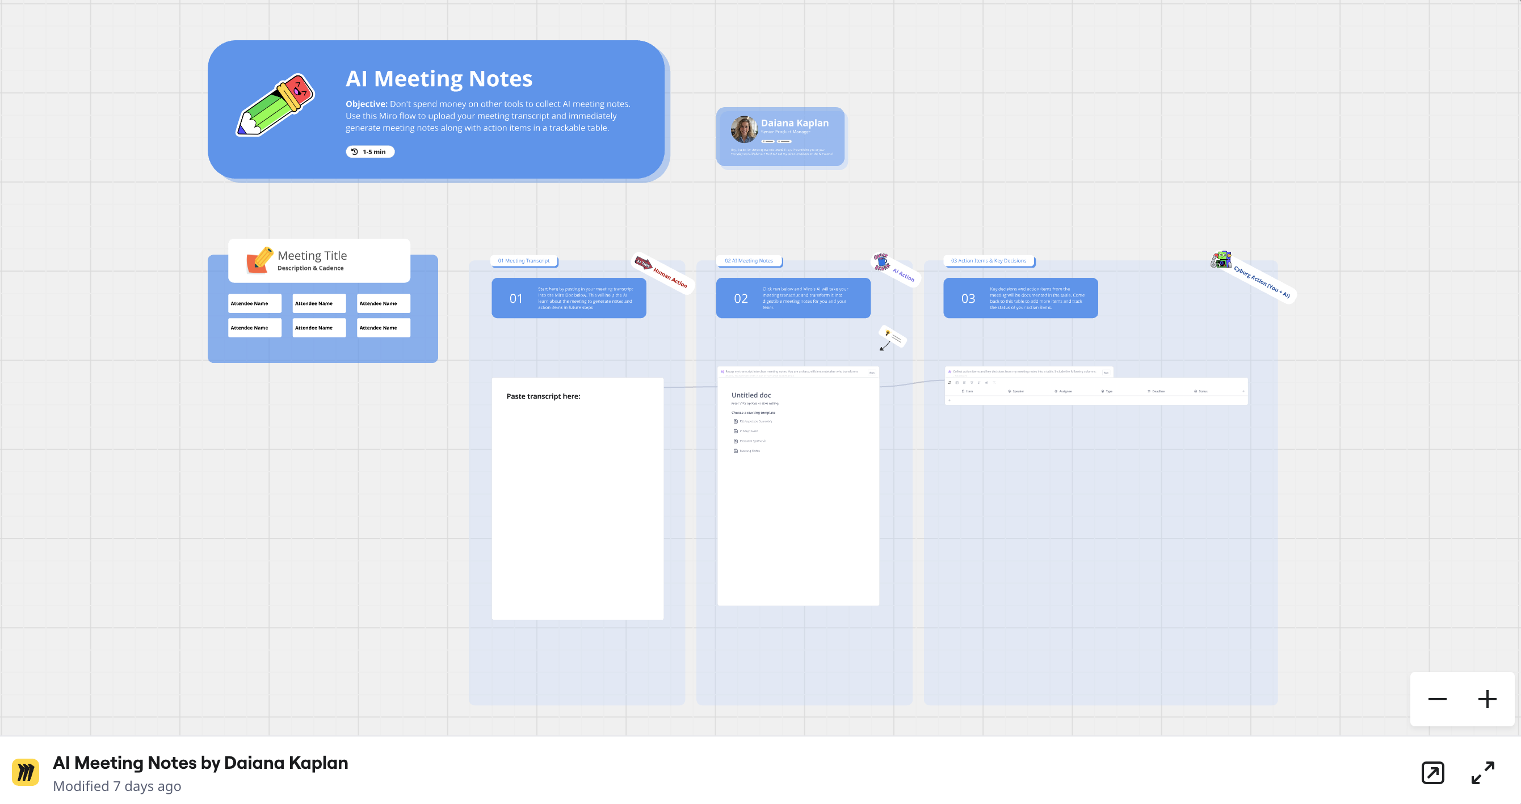Click Daiana Kaplan profile photo
This screenshot has height=804, width=1521.
[743, 129]
